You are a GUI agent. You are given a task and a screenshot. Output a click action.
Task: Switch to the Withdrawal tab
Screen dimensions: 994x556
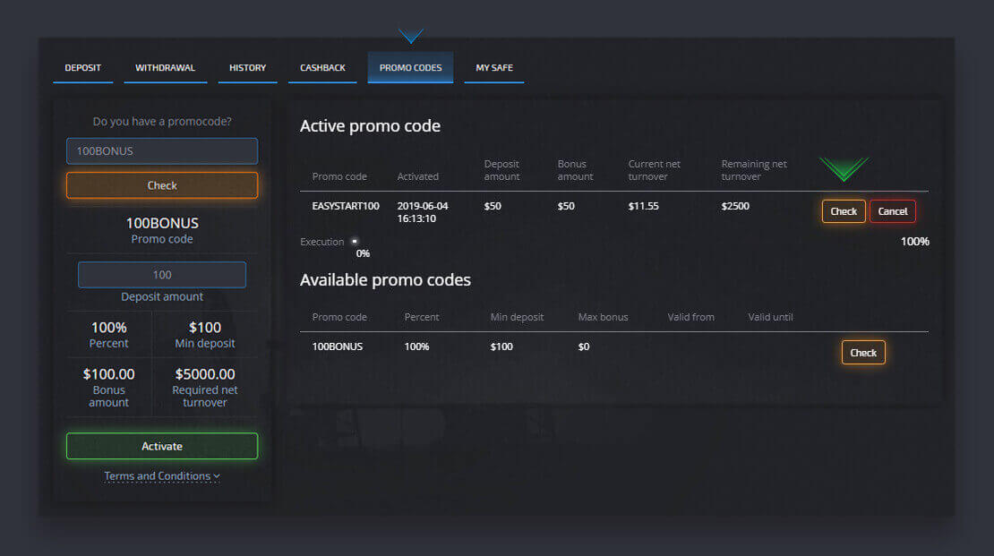point(165,68)
